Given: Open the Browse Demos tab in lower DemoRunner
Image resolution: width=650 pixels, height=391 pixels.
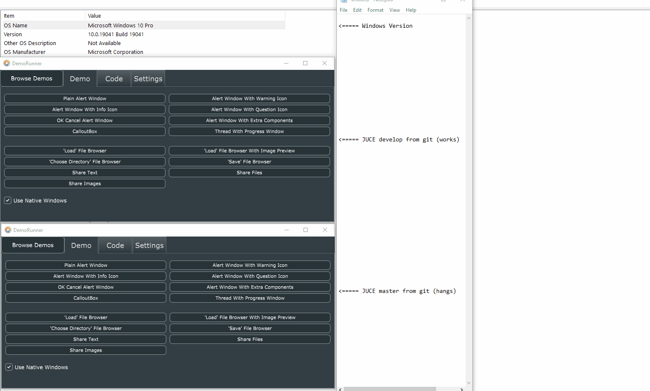Looking at the screenshot, I should coord(33,245).
